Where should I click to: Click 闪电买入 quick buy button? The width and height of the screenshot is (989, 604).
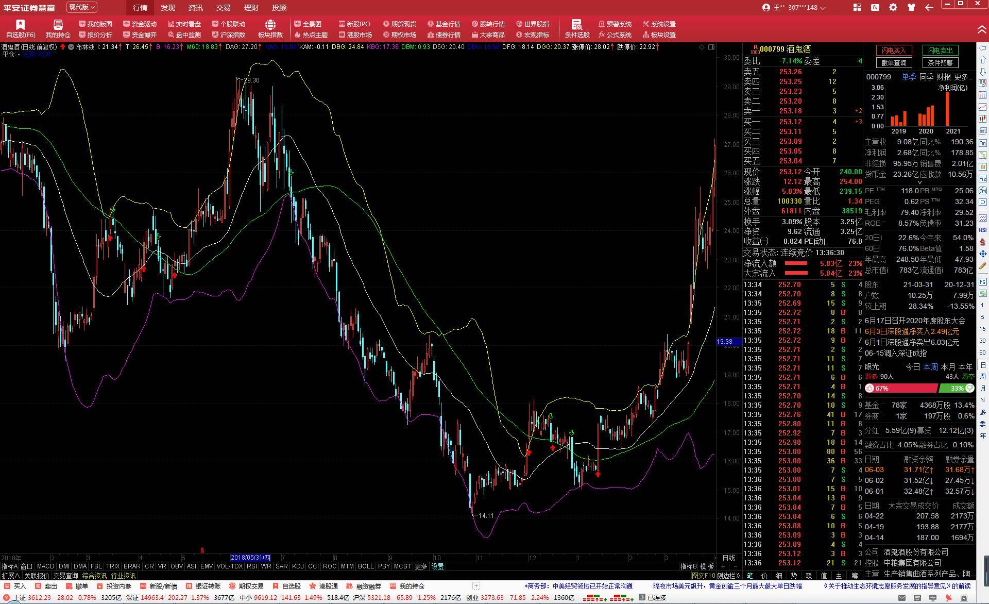(x=894, y=51)
